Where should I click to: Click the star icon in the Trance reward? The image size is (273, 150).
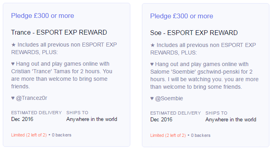point(14,45)
